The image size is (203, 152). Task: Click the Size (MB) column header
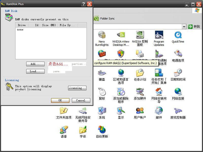[x=49, y=25]
